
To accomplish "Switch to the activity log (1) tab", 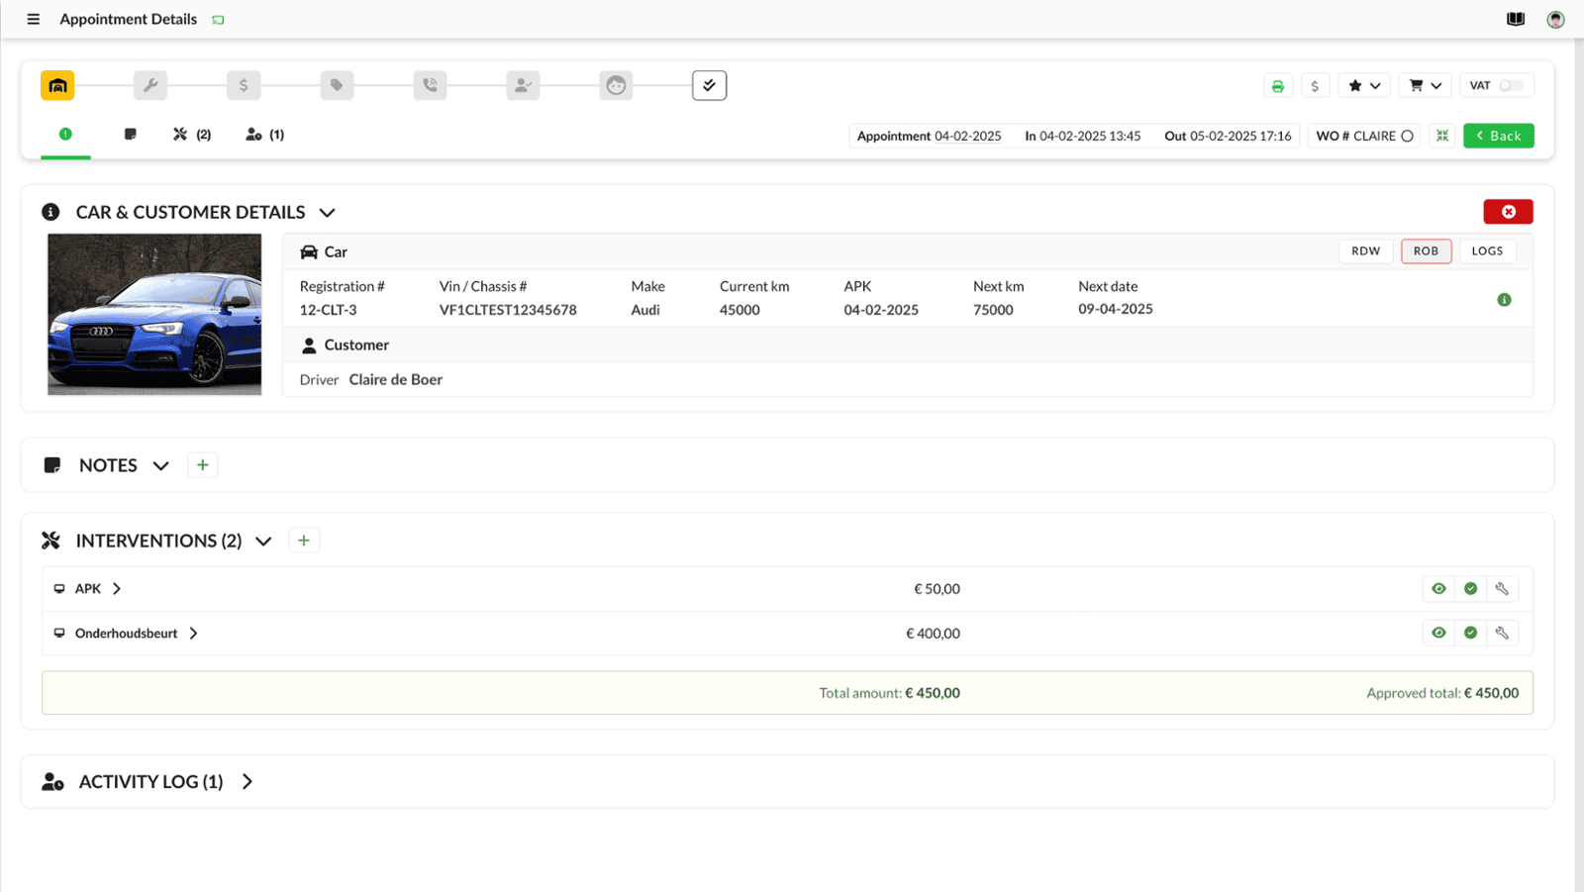I will (x=264, y=135).
